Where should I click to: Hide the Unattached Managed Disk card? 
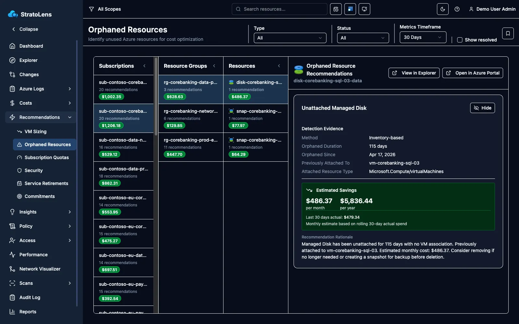482,108
